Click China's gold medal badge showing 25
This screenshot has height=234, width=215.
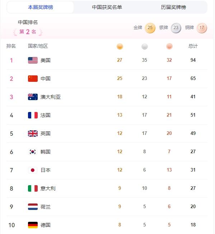(x=150, y=28)
